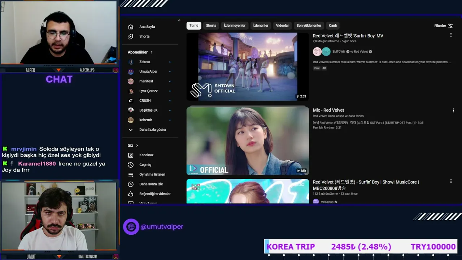
Task: Open Filtreler filter sliders icon
Action: click(x=450, y=26)
